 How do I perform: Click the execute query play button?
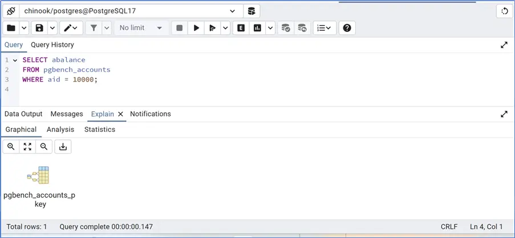pyautogui.click(x=196, y=28)
